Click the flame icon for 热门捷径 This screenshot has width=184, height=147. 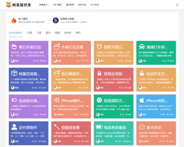click(x=14, y=20)
